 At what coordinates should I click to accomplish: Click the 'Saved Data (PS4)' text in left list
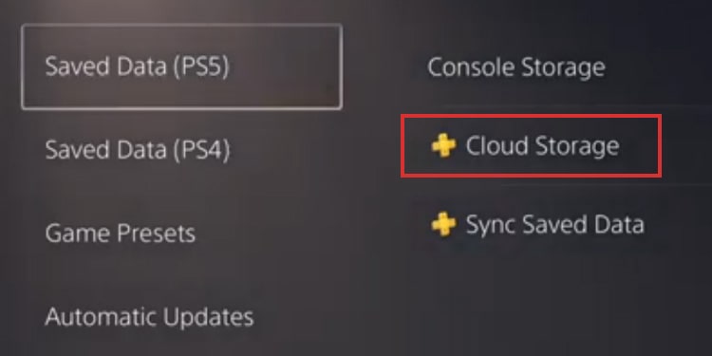tap(137, 150)
